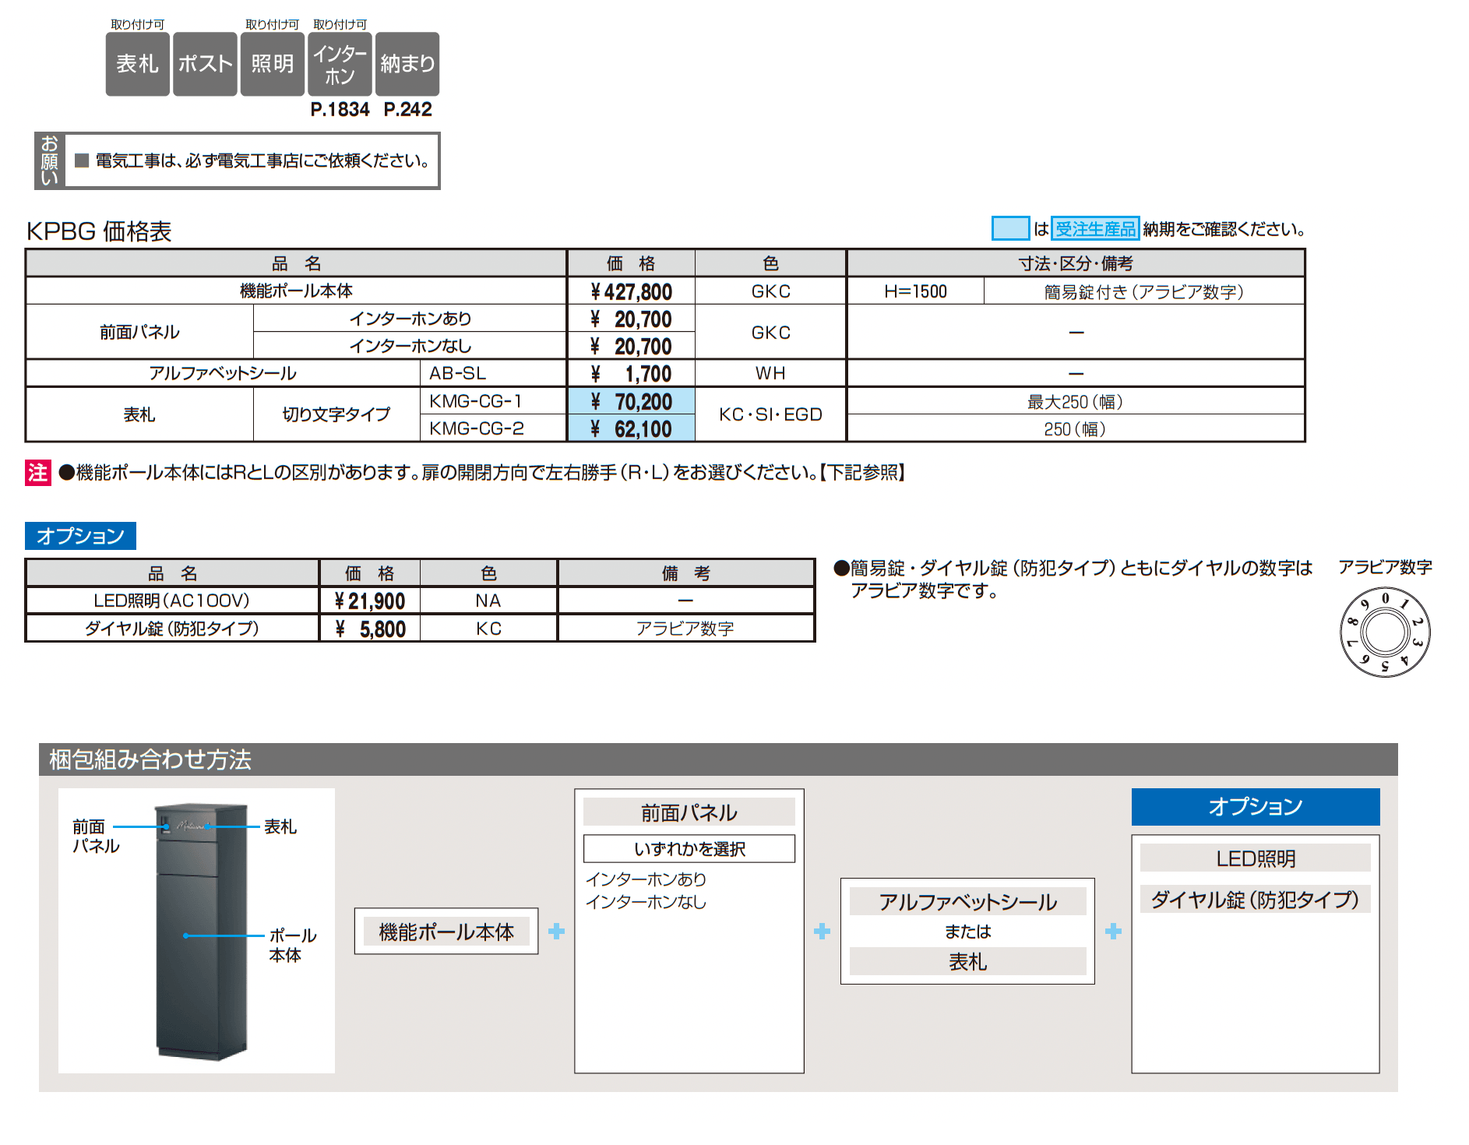1469x1145 pixels.
Task: Click 簡易錠付き(アラビア数字) remark cell
Action: pos(1144,291)
